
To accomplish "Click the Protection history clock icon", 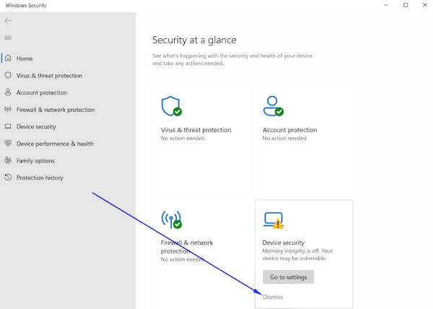I will click(x=9, y=178).
